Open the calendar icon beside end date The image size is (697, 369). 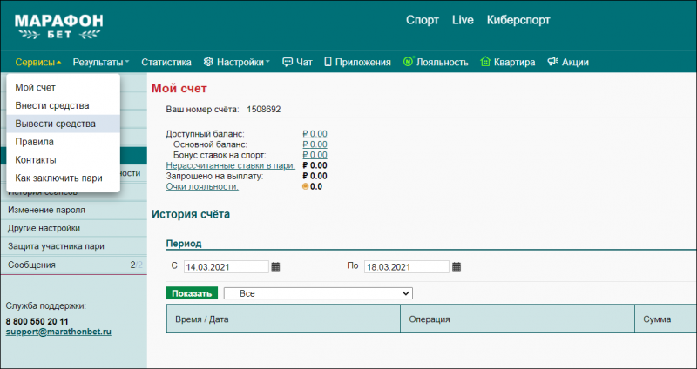point(457,267)
